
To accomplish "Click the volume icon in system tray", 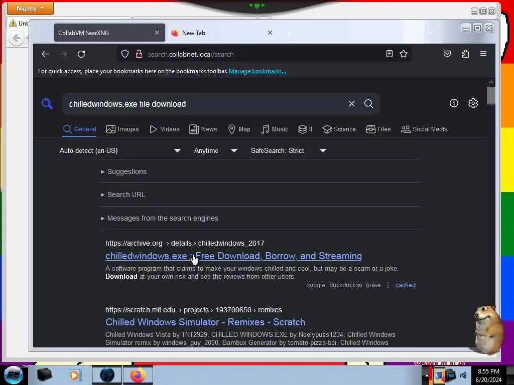I will (463, 375).
